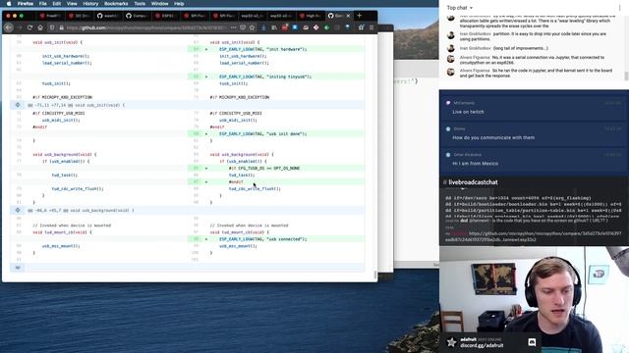
Task: Expand diff hunk at usb_init(void) header
Action: [18, 105]
